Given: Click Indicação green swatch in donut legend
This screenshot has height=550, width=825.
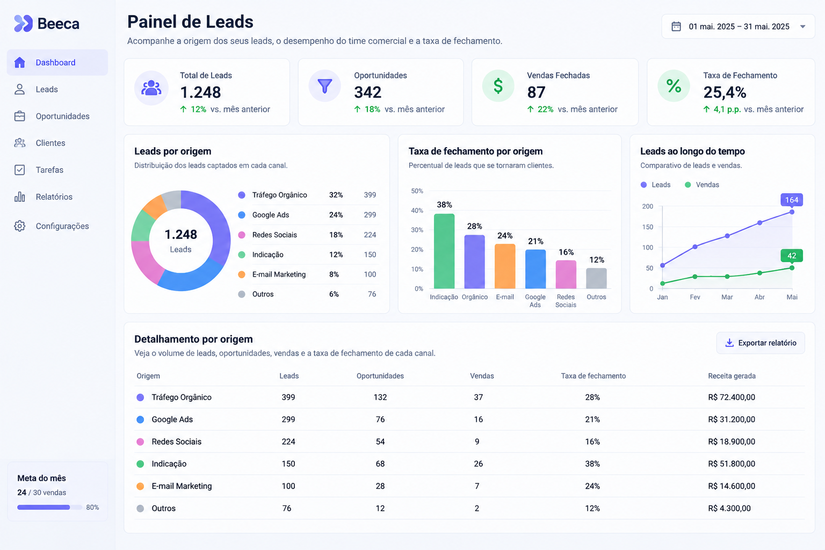Looking at the screenshot, I should tap(242, 255).
